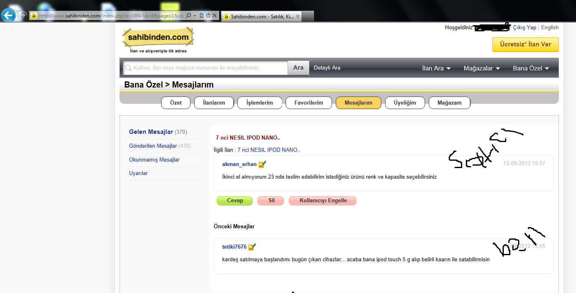Click the verified phone icon beside akman_erhan
Image resolution: width=576 pixels, height=293 pixels.
coord(262,164)
